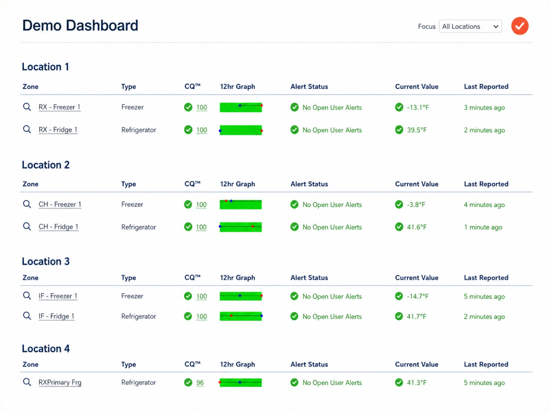550x412 pixels.
Task: Click check icon next to 39.5°F value
Action: [x=399, y=130]
